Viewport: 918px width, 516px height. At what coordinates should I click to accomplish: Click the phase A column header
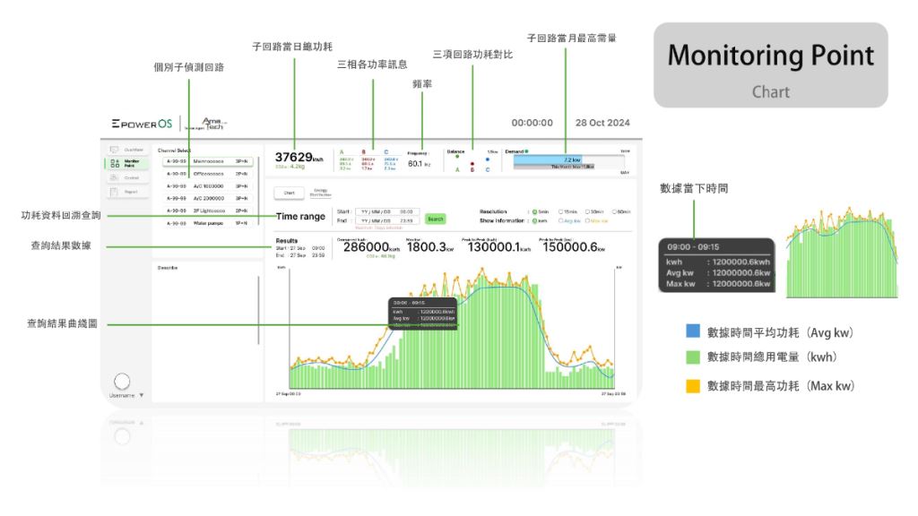coord(342,151)
